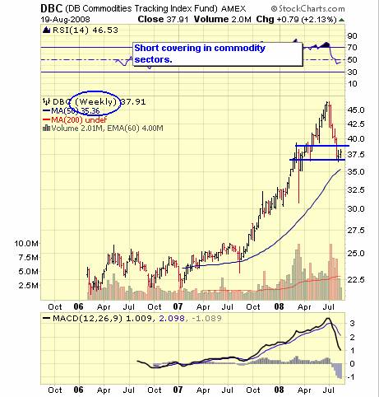Click the 40.0 price axis label
The width and height of the screenshot is (379, 397).
pos(356,139)
